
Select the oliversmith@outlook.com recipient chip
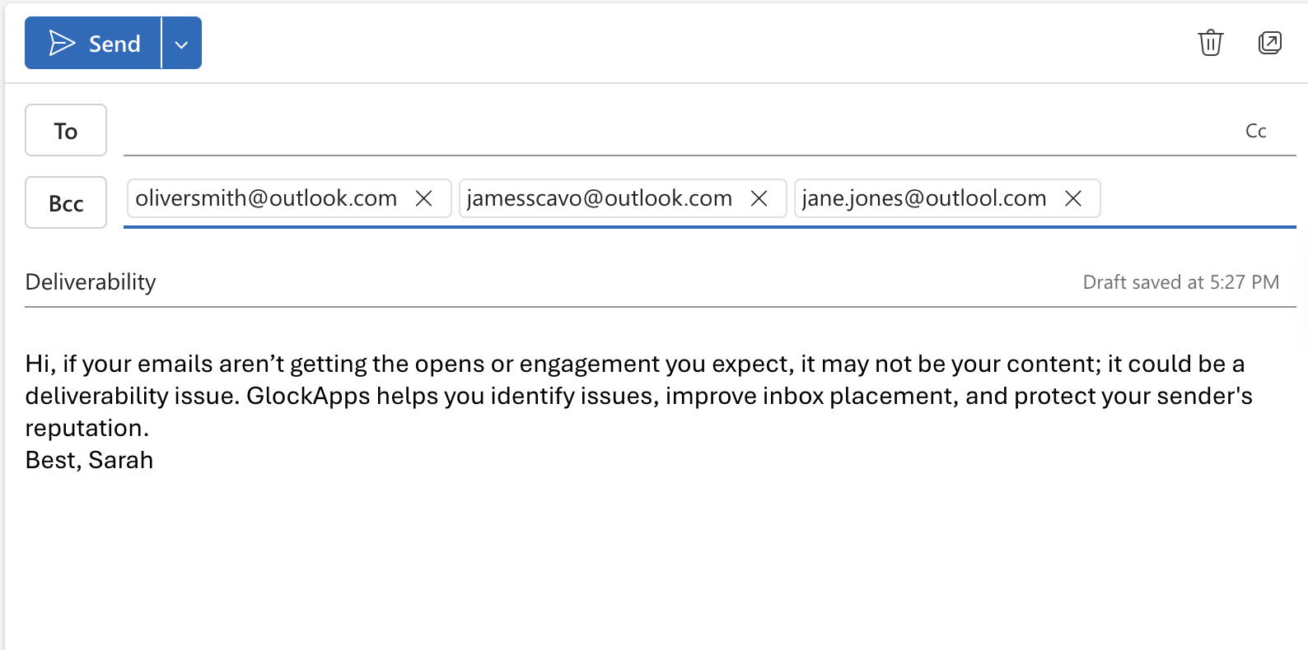click(266, 199)
